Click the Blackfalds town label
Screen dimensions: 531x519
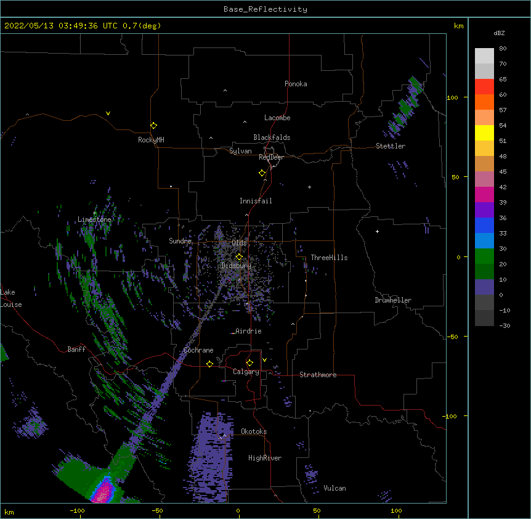272,137
